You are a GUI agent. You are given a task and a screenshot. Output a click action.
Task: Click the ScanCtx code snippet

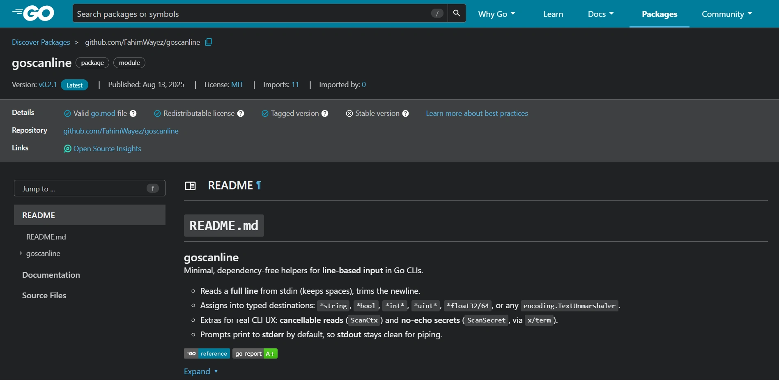(x=364, y=320)
